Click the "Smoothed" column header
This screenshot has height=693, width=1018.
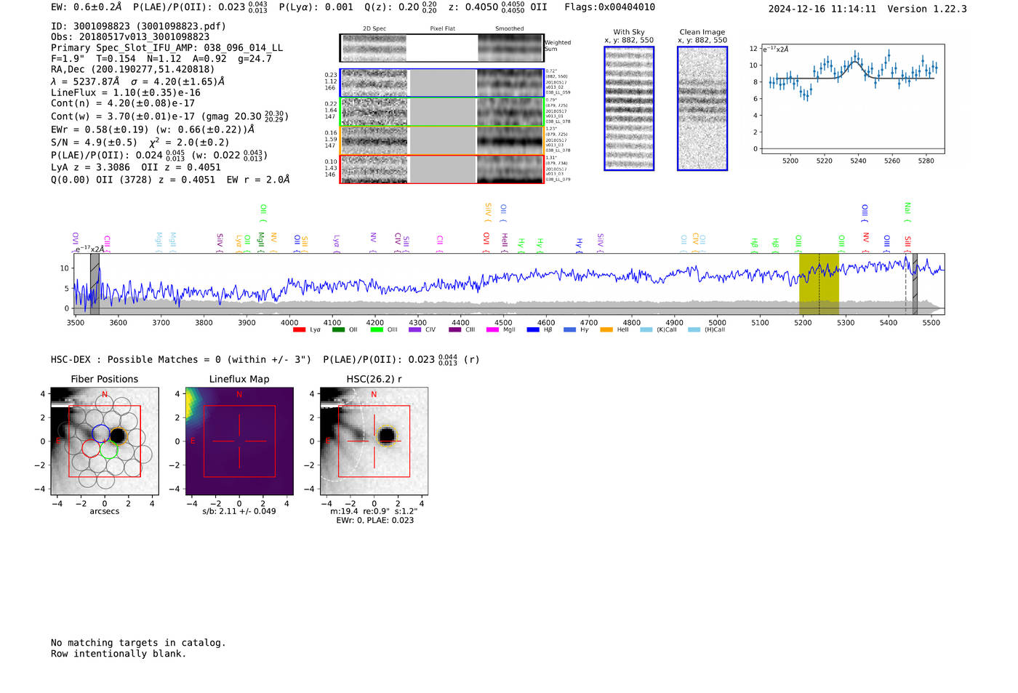(x=510, y=29)
